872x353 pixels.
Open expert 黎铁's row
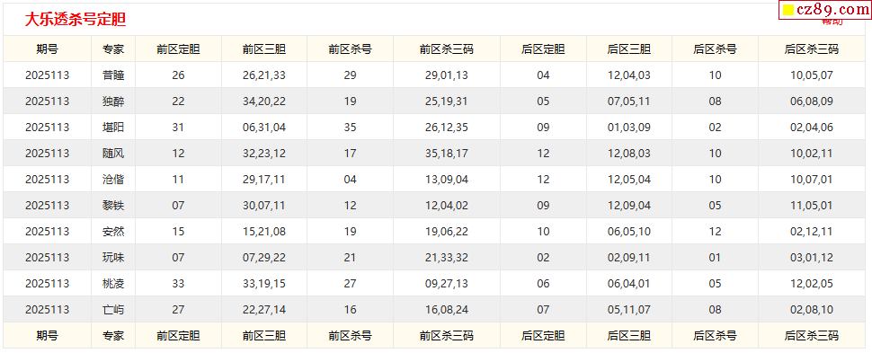click(x=113, y=206)
